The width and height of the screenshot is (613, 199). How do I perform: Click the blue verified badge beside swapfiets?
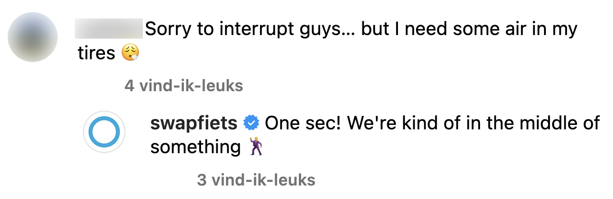click(251, 123)
